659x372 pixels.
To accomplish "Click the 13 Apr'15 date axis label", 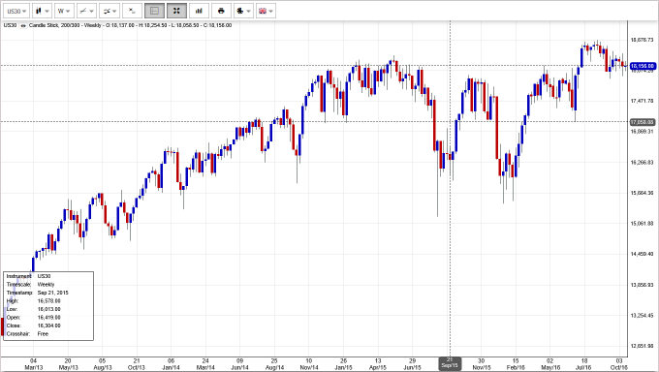I will [378, 364].
